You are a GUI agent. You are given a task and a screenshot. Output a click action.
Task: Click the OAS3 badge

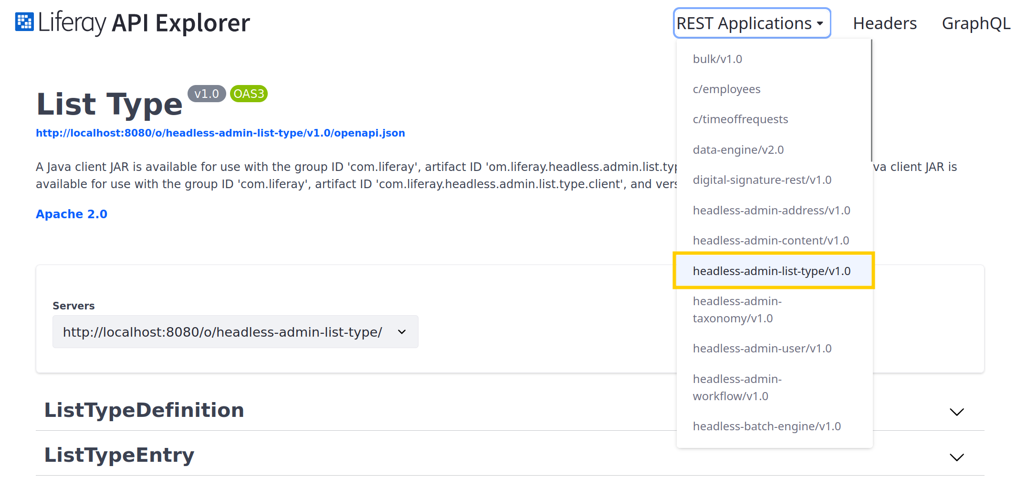click(x=249, y=94)
